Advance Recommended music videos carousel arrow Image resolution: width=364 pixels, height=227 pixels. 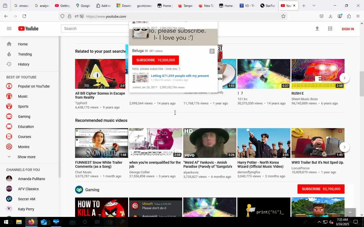pos(344,147)
